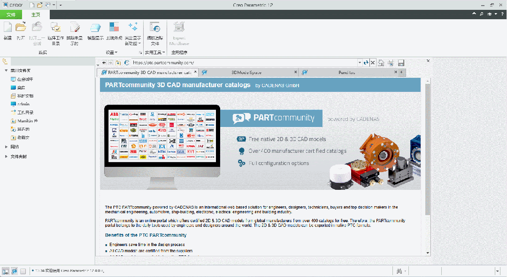
Task: Open the 设置 group dropdown
Action: pyautogui.click(x=112, y=52)
